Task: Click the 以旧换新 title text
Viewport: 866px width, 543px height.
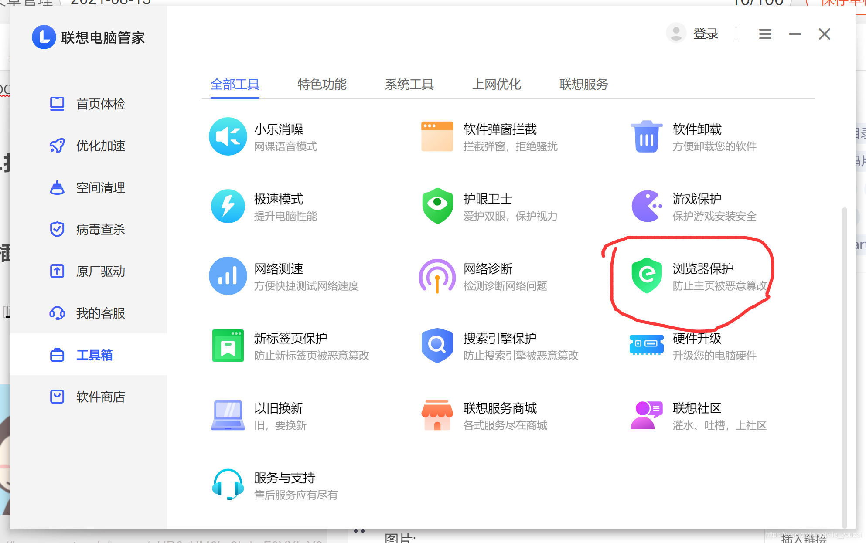Action: click(279, 408)
